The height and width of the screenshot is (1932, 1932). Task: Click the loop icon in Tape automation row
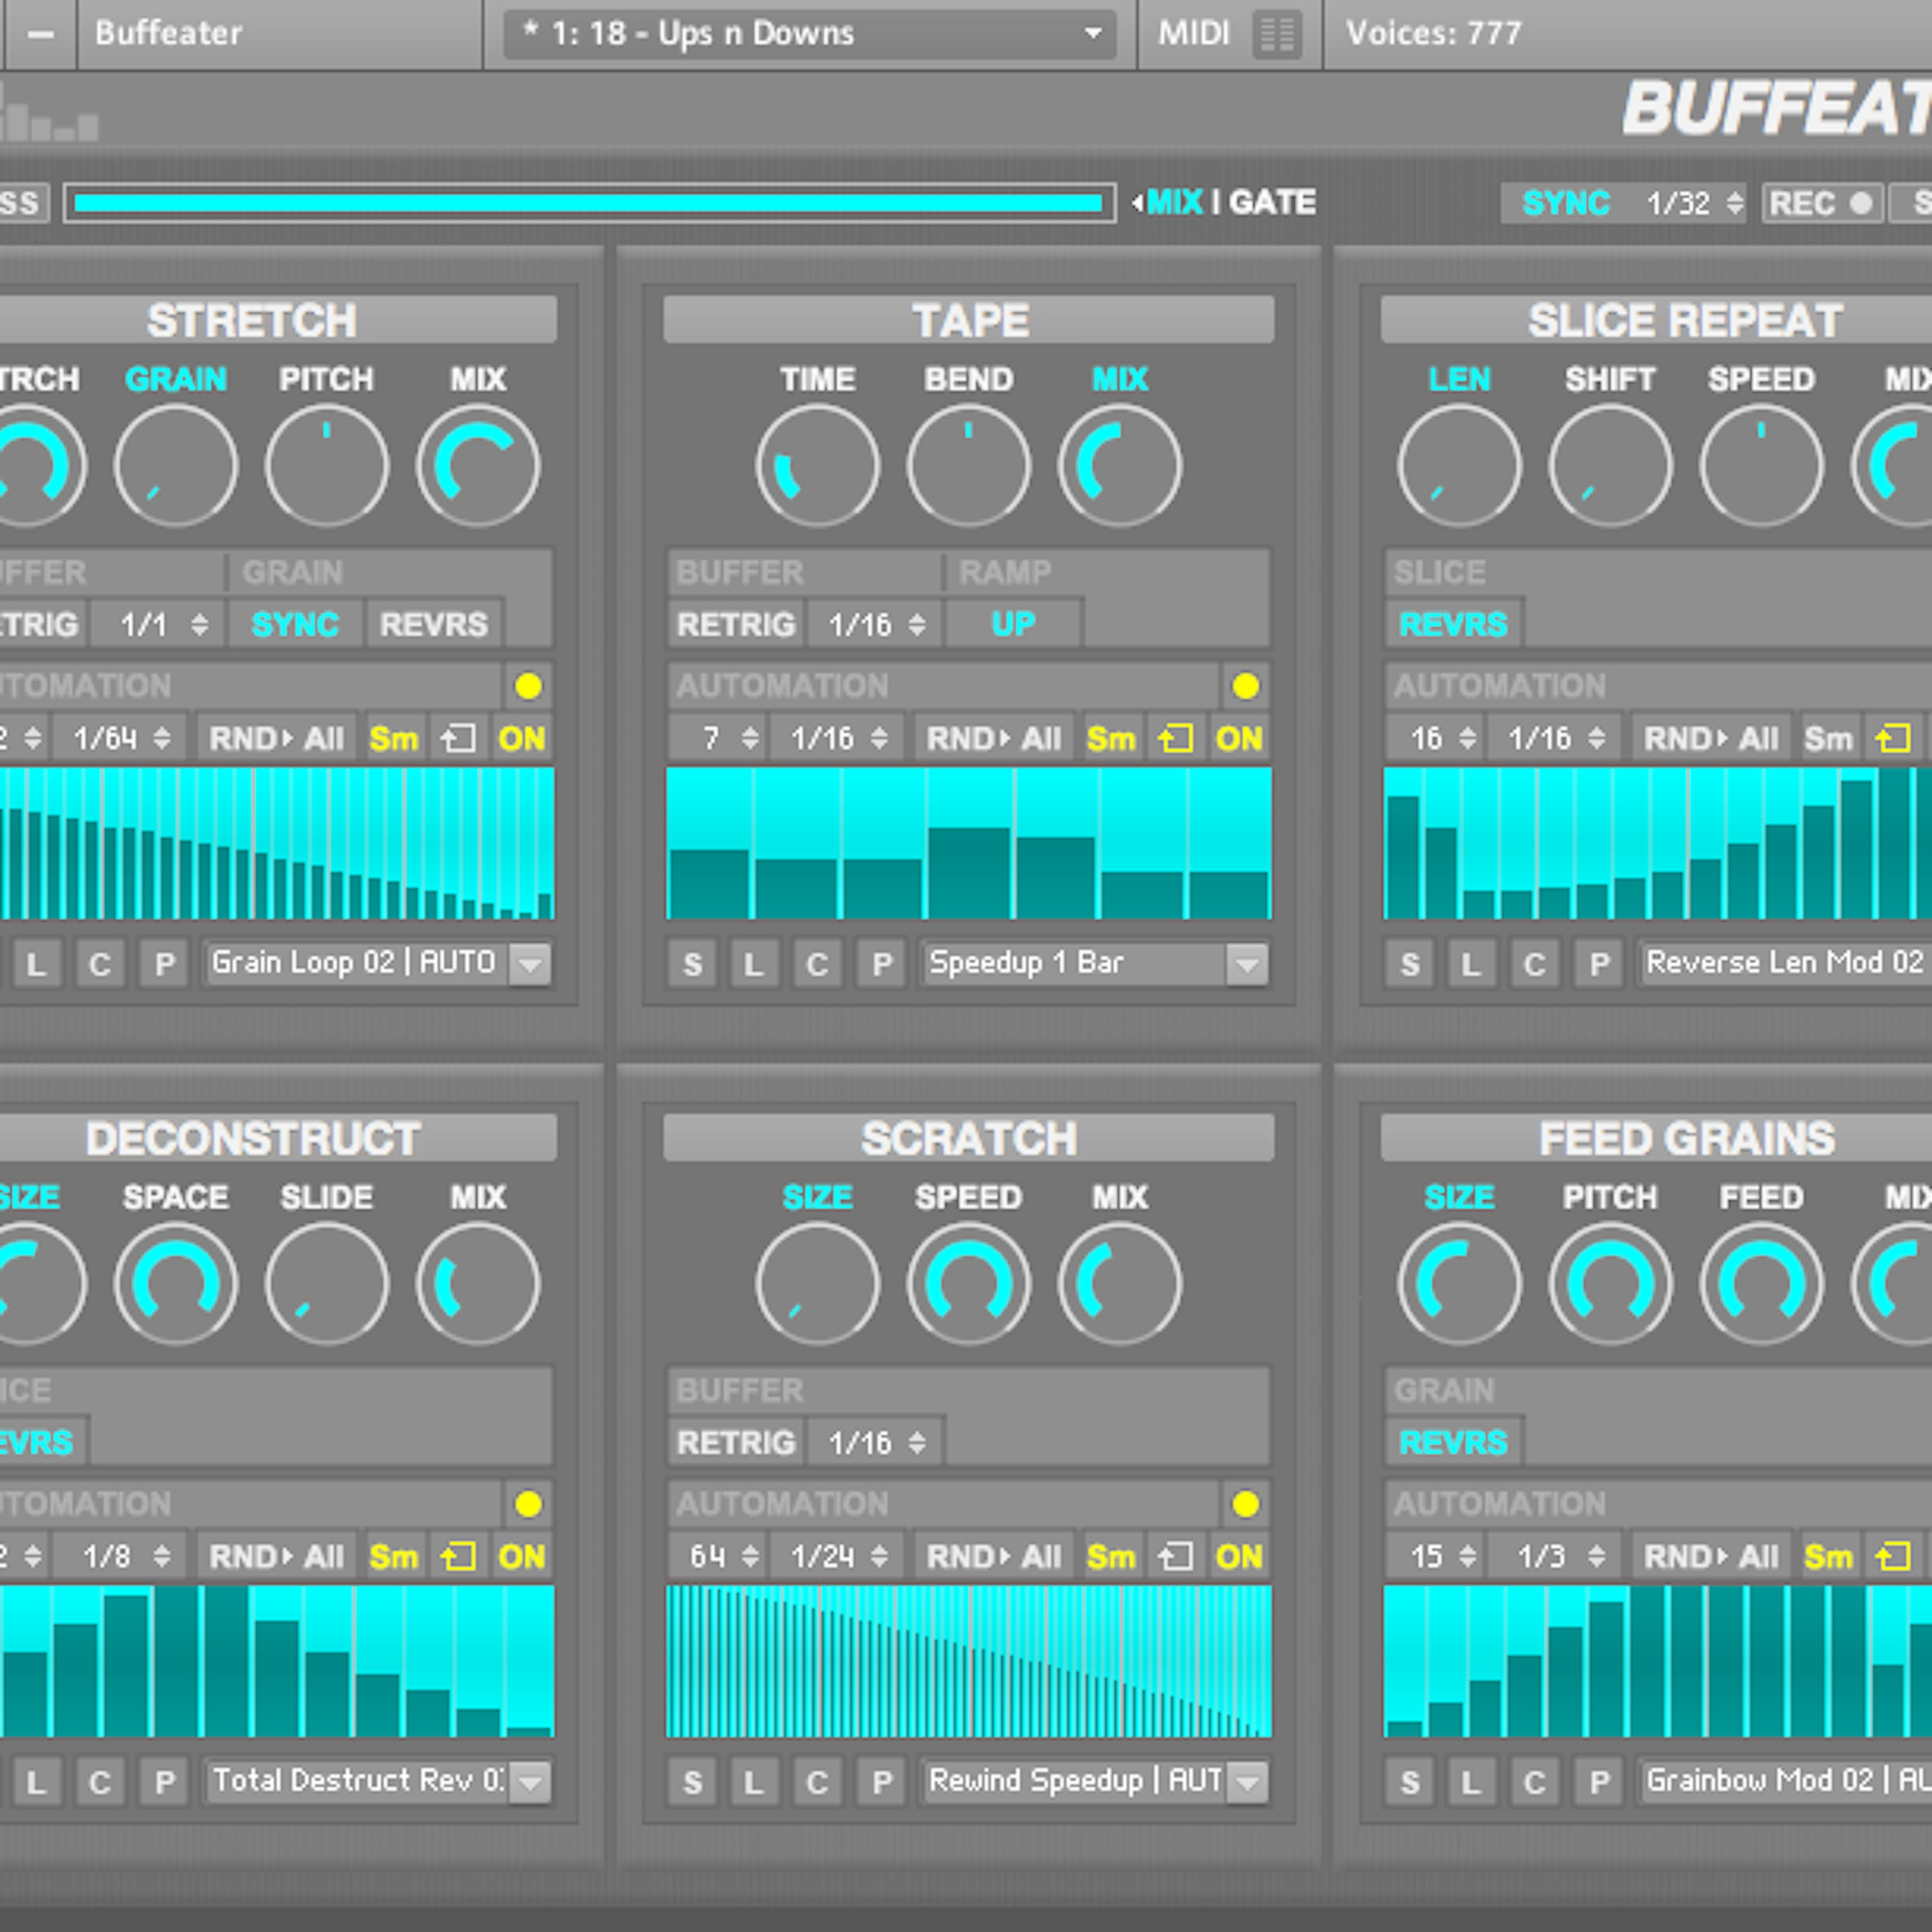point(1176,739)
